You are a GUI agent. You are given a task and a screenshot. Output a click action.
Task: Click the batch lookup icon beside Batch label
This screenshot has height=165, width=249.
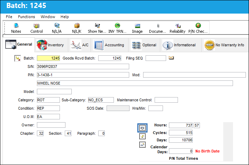pyautogui.click(x=18, y=58)
